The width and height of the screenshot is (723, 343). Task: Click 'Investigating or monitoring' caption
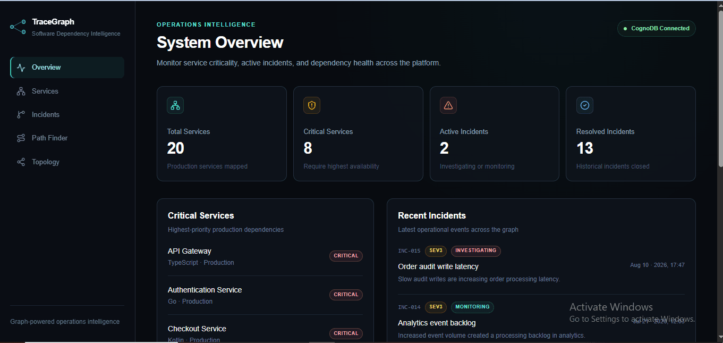click(x=477, y=166)
